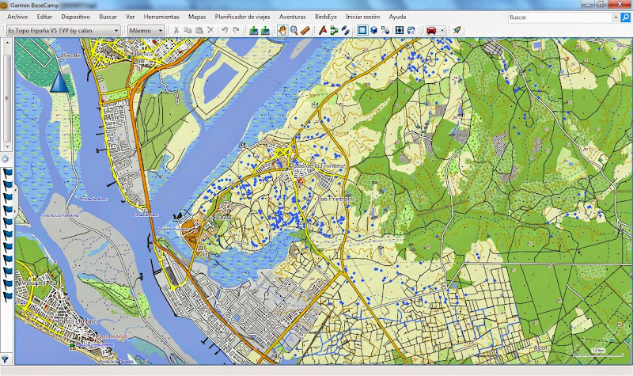The height and width of the screenshot is (376, 633).
Task: Send data to device icon
Action: 253,30
